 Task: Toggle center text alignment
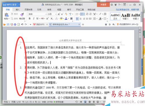[81, 19]
